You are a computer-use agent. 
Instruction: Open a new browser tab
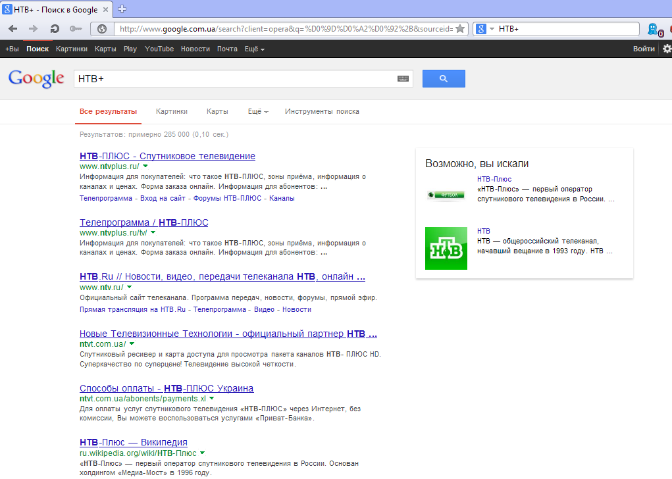click(x=122, y=9)
